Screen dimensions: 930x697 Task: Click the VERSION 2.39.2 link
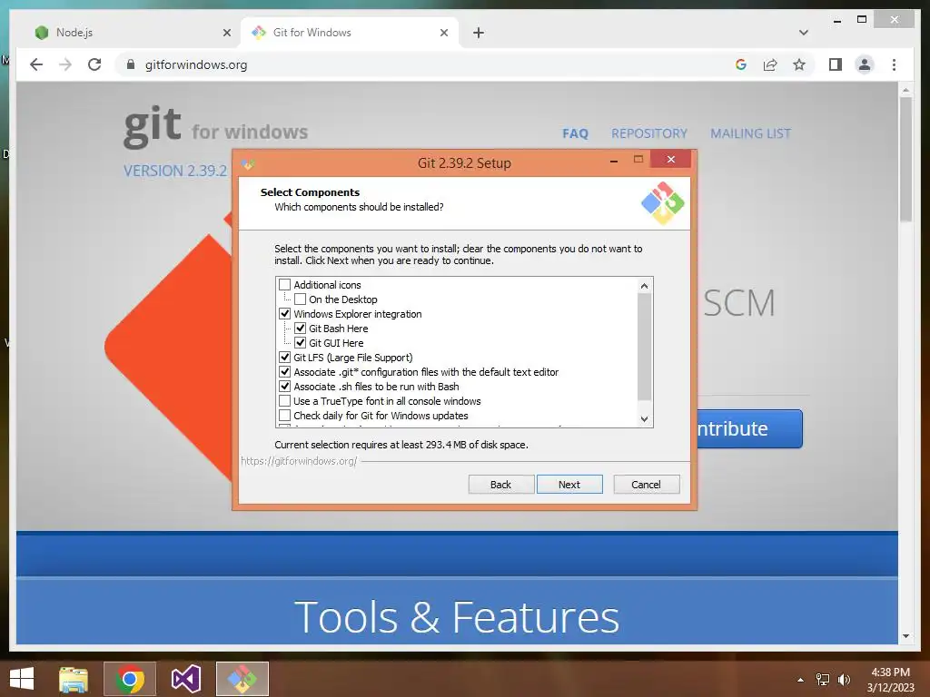(175, 171)
